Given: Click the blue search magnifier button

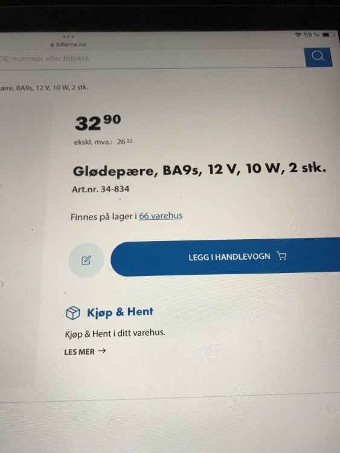Looking at the screenshot, I should tap(318, 57).
